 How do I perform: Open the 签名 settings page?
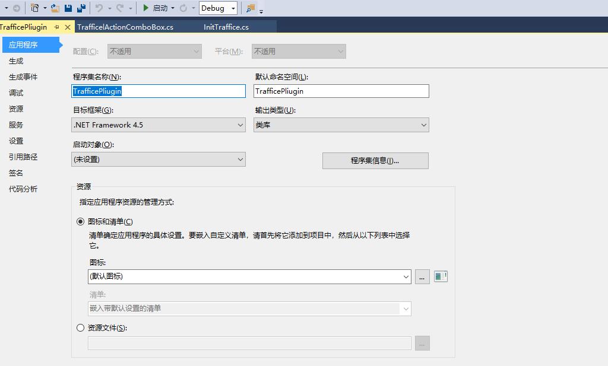(16, 173)
